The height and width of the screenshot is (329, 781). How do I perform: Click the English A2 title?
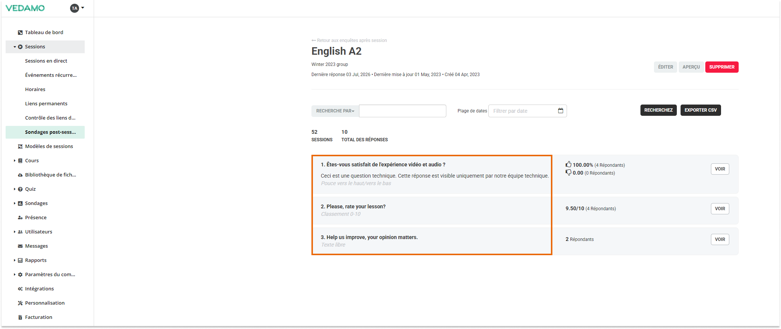point(337,51)
